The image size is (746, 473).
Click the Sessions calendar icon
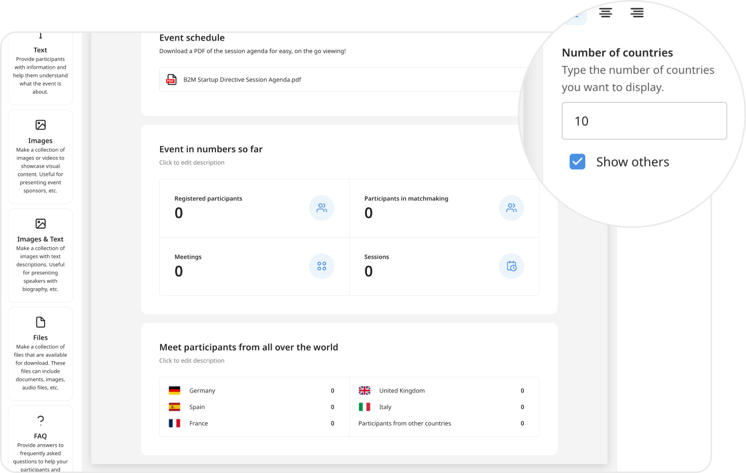pyautogui.click(x=511, y=266)
